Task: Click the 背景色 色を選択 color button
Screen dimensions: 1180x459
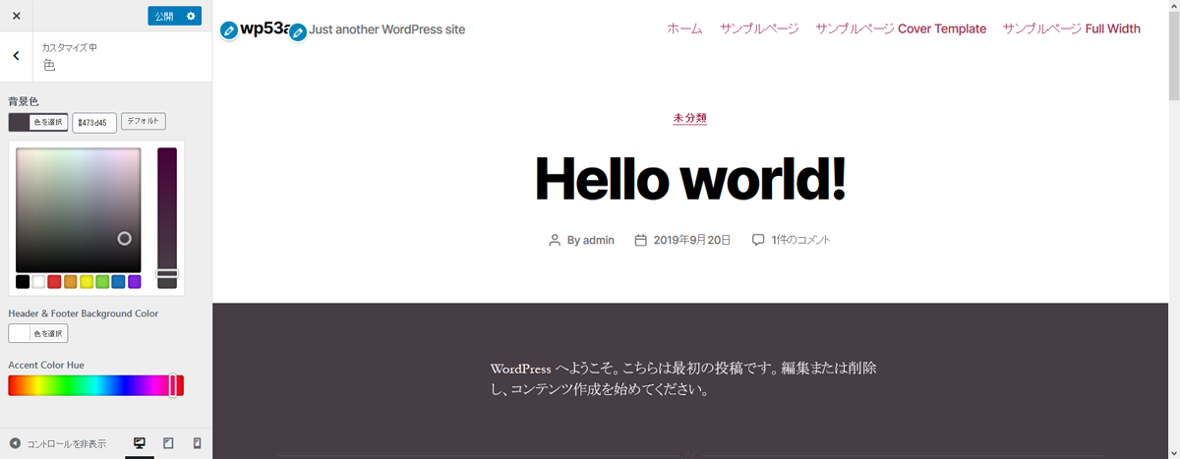Action: click(x=38, y=122)
